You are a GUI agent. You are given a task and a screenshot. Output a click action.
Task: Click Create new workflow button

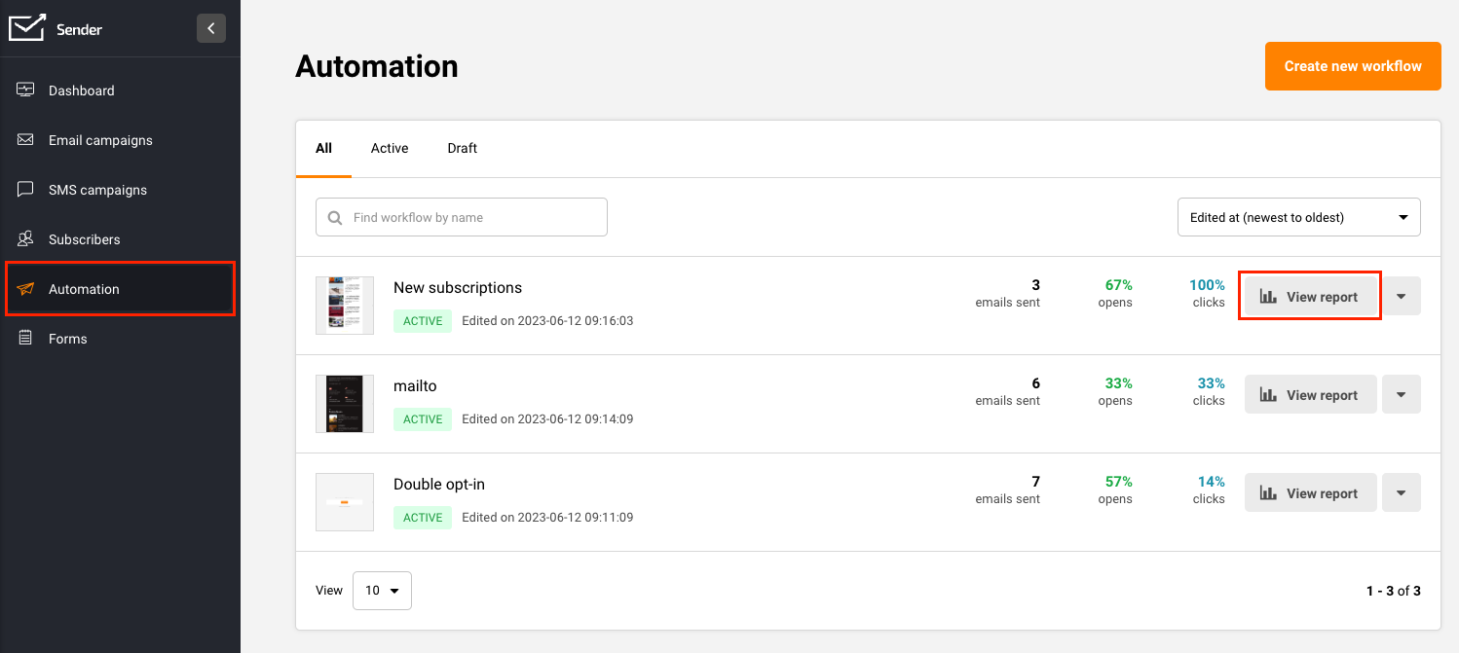click(x=1352, y=66)
